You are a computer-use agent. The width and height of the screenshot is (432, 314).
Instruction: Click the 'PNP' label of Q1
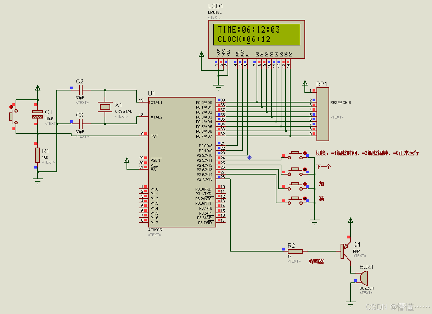(356, 251)
